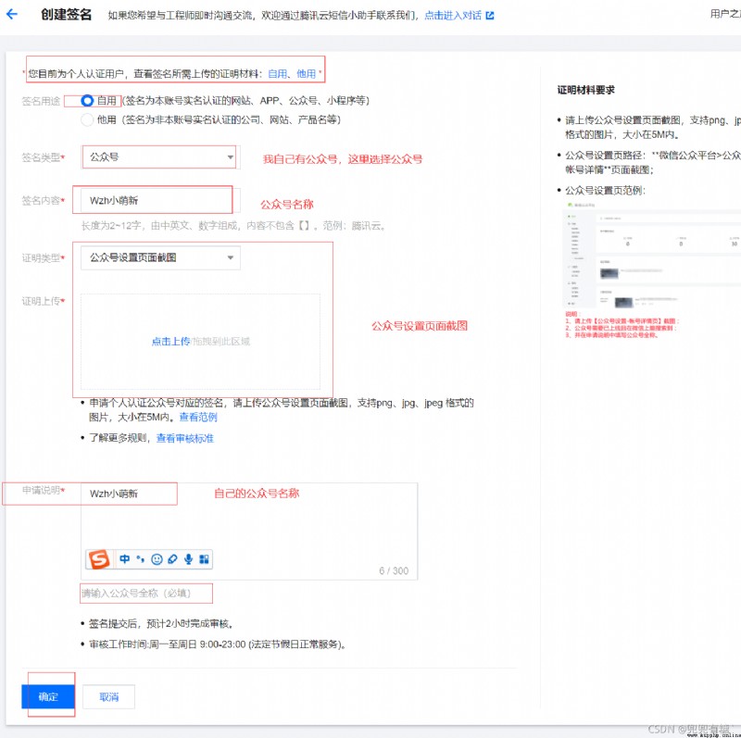The width and height of the screenshot is (741, 738).
Task: Open the 查看范例 link
Action: [x=198, y=418]
